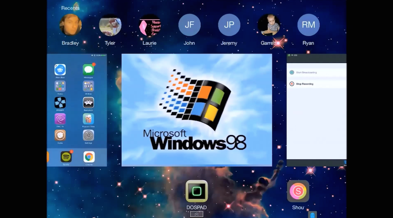The image size is (393, 218).
Task: Launch the PPSSPP emulator icon
Action: click(60, 103)
